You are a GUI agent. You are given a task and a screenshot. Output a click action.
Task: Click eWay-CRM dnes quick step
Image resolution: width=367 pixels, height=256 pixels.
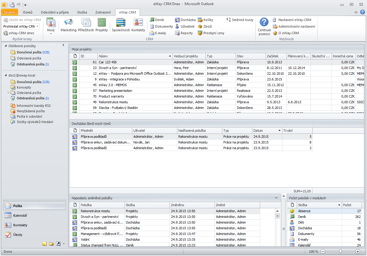[x=19, y=33]
